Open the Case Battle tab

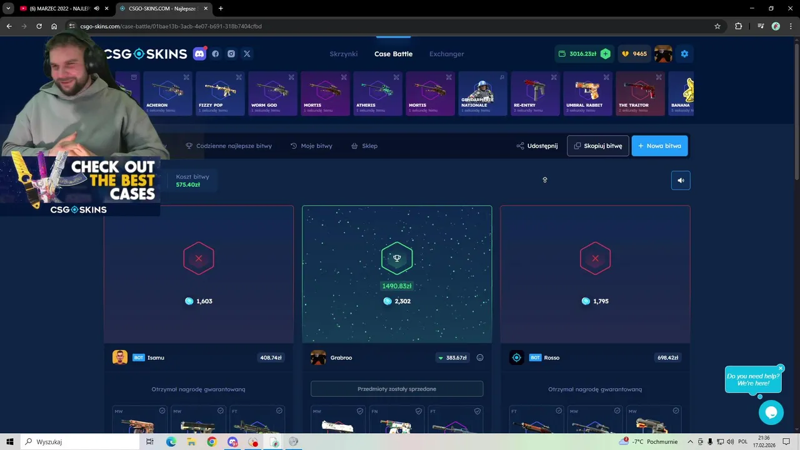pos(393,54)
